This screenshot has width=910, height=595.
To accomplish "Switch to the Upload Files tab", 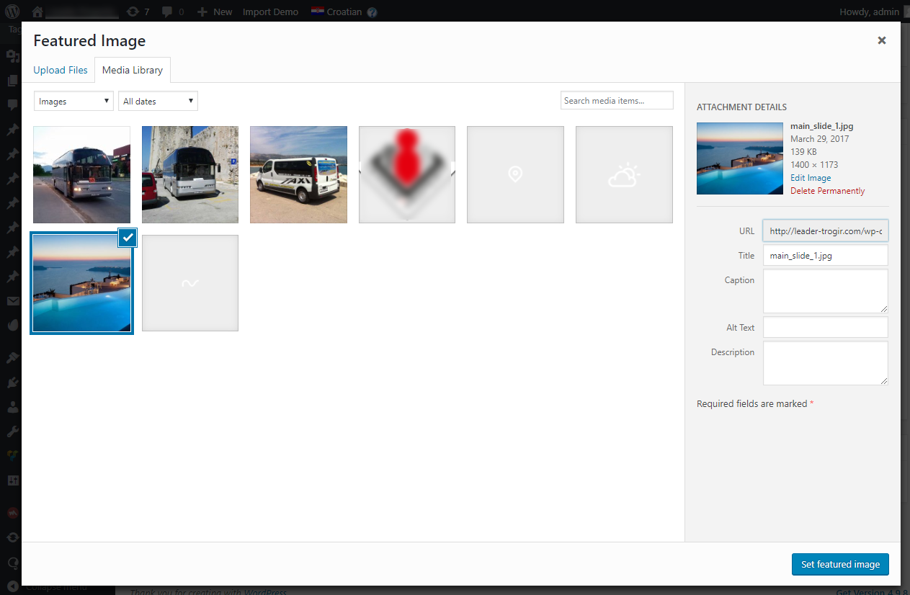I will 61,70.
